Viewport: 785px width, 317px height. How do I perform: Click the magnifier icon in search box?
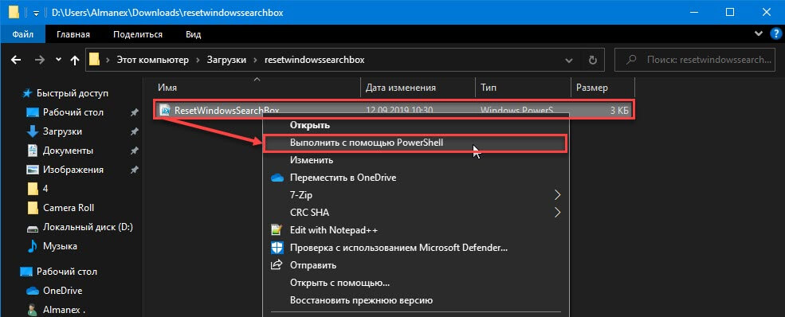point(632,60)
